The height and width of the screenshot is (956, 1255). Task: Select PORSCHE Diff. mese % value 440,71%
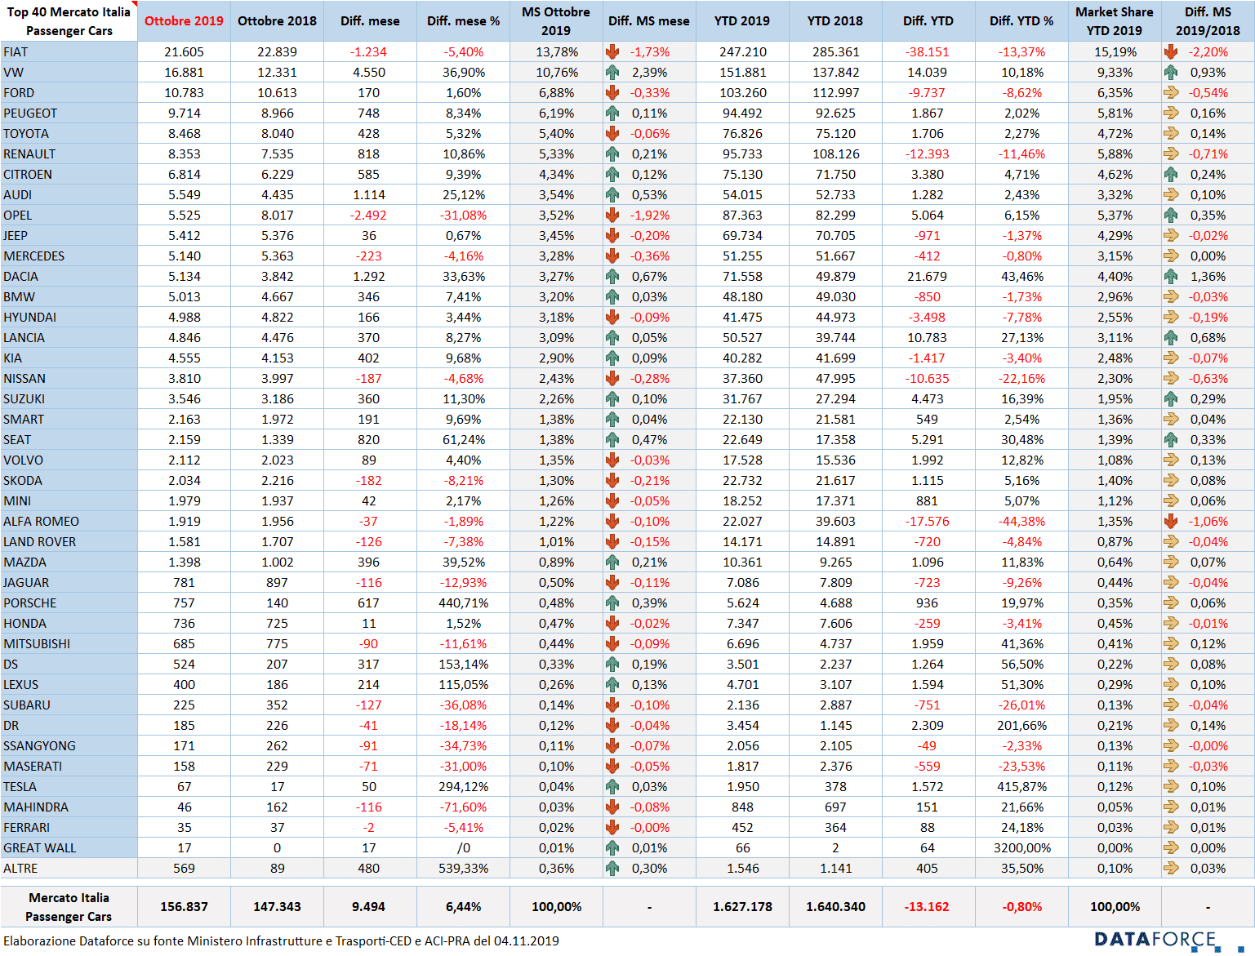pyautogui.click(x=463, y=603)
